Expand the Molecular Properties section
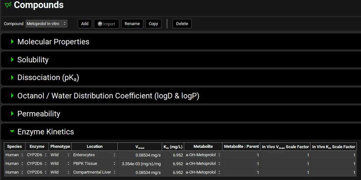 pyautogui.click(x=53, y=42)
